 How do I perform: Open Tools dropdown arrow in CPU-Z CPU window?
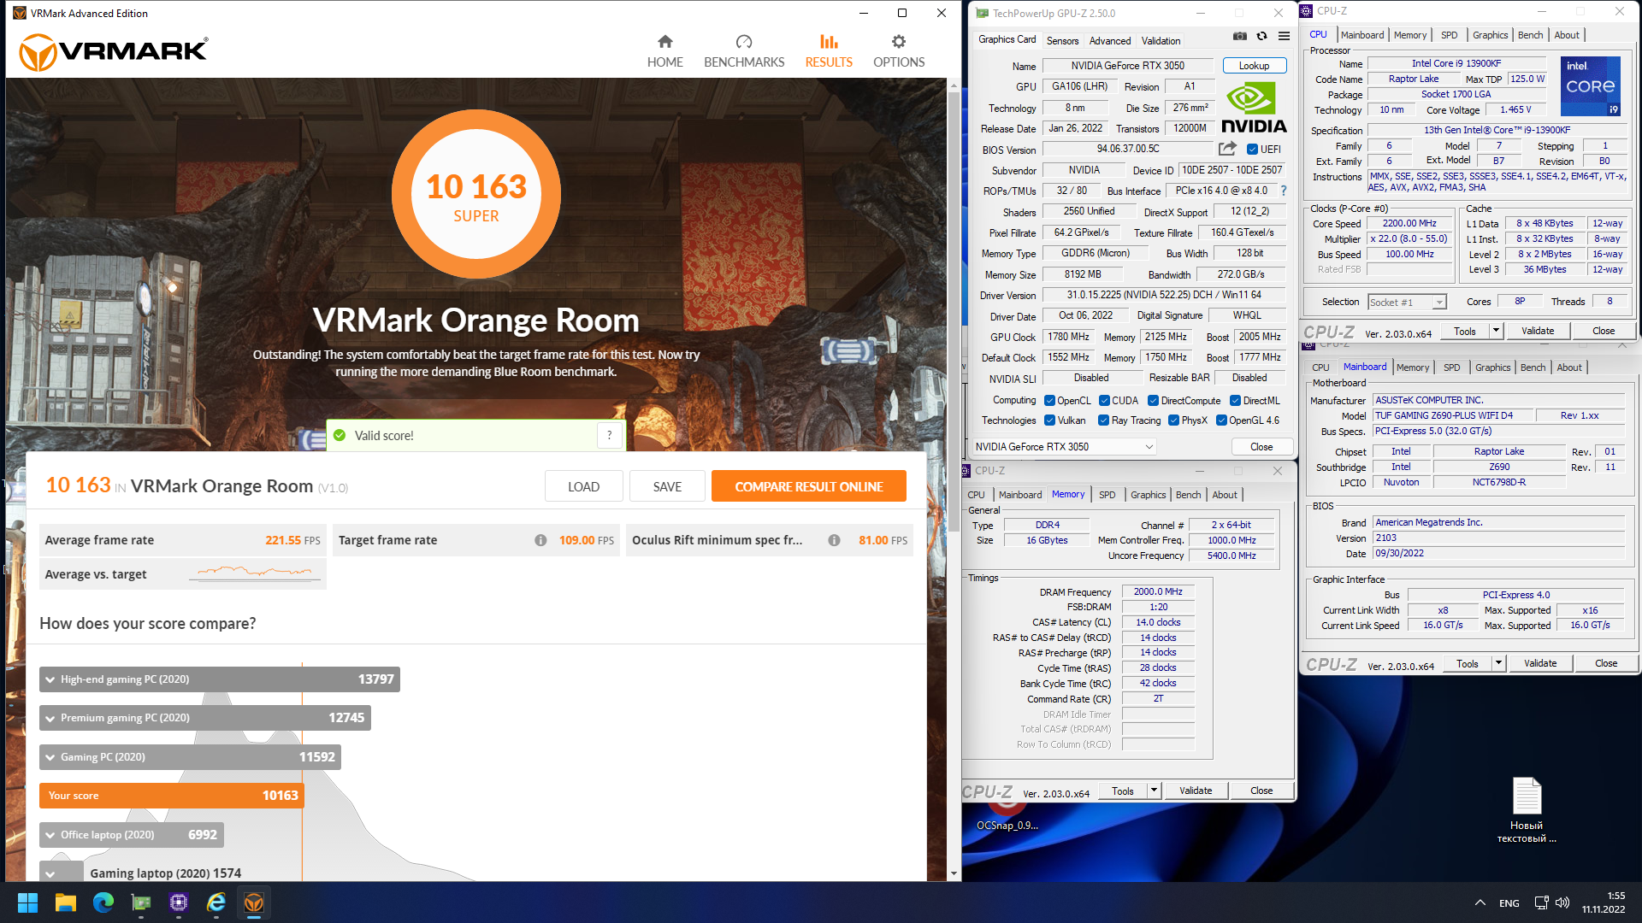[1496, 331]
